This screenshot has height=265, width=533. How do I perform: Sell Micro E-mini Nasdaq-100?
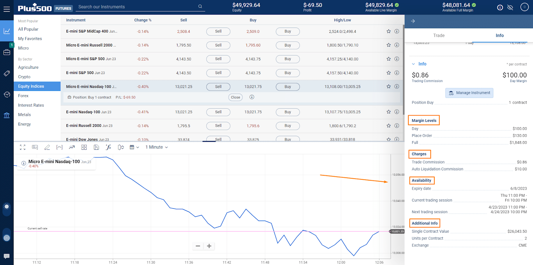218,87
